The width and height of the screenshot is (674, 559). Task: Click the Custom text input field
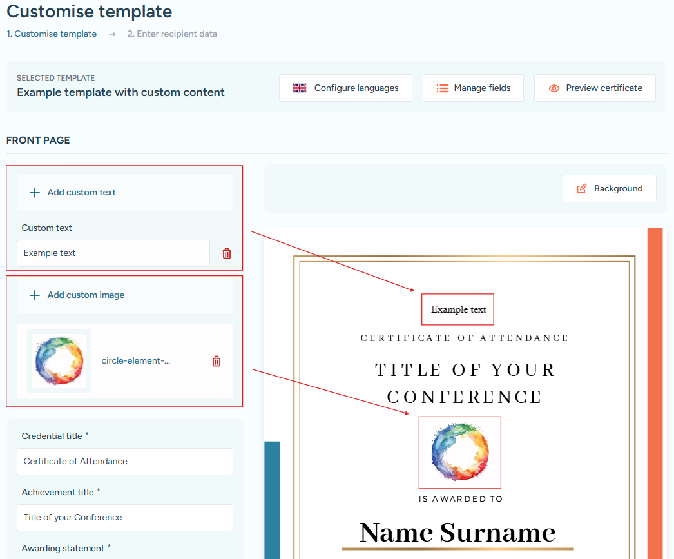113,253
